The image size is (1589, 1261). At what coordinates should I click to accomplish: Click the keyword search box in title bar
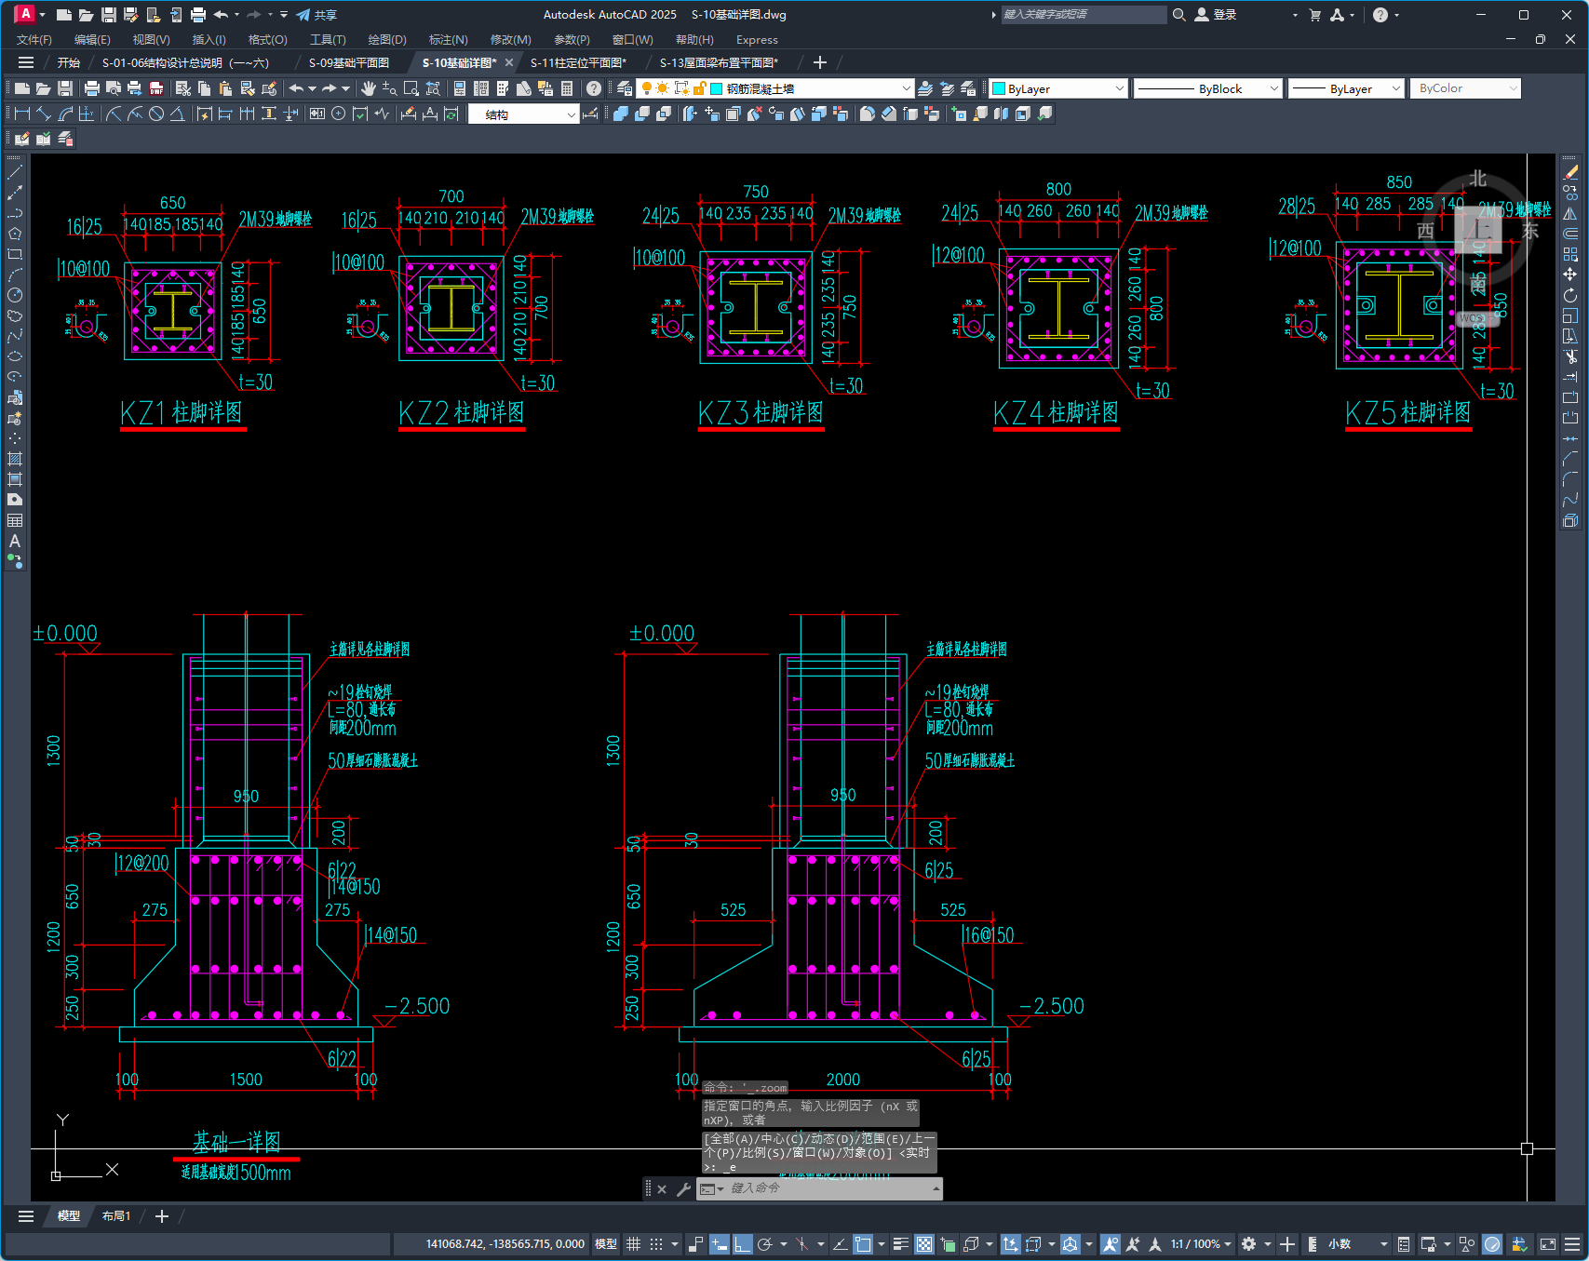click(1084, 15)
